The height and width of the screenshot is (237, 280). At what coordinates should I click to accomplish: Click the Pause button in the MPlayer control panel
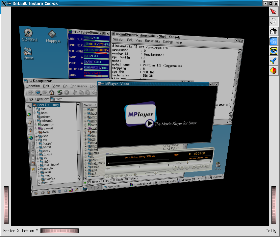187,167
